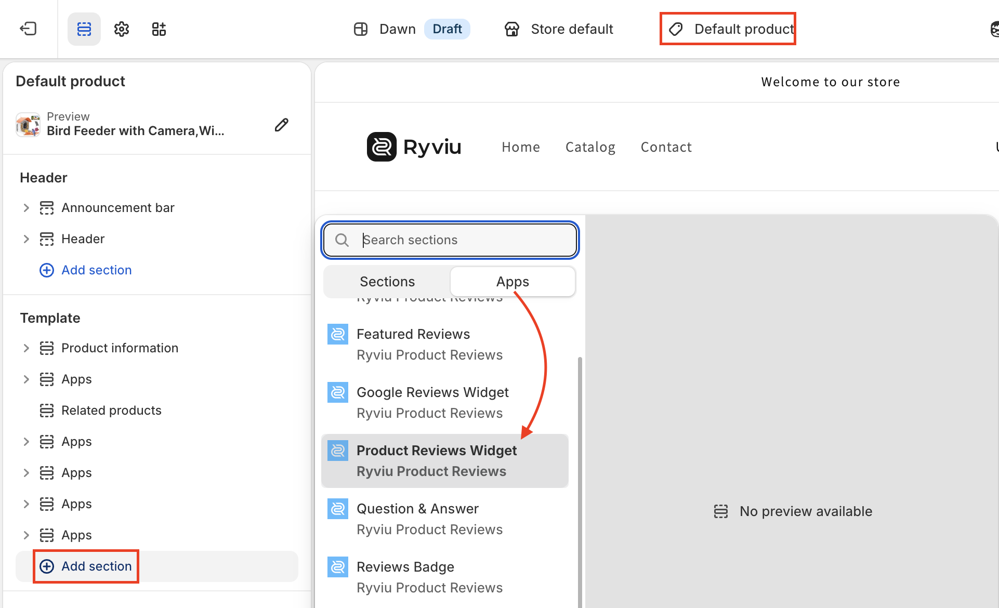The width and height of the screenshot is (999, 608).
Task: Click the Ryviu logo in store preview
Action: 414,147
